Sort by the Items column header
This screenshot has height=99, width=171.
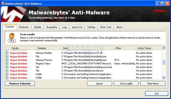(87, 48)
